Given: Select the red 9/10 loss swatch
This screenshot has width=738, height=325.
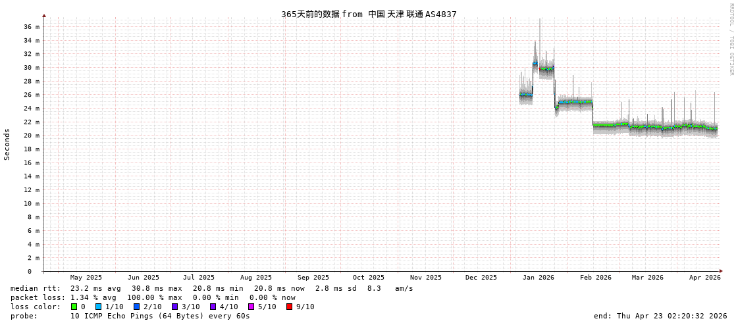Looking at the screenshot, I should tap(289, 307).
